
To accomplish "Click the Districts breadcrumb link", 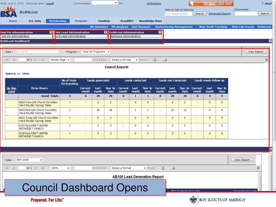I will click(11, 74).
